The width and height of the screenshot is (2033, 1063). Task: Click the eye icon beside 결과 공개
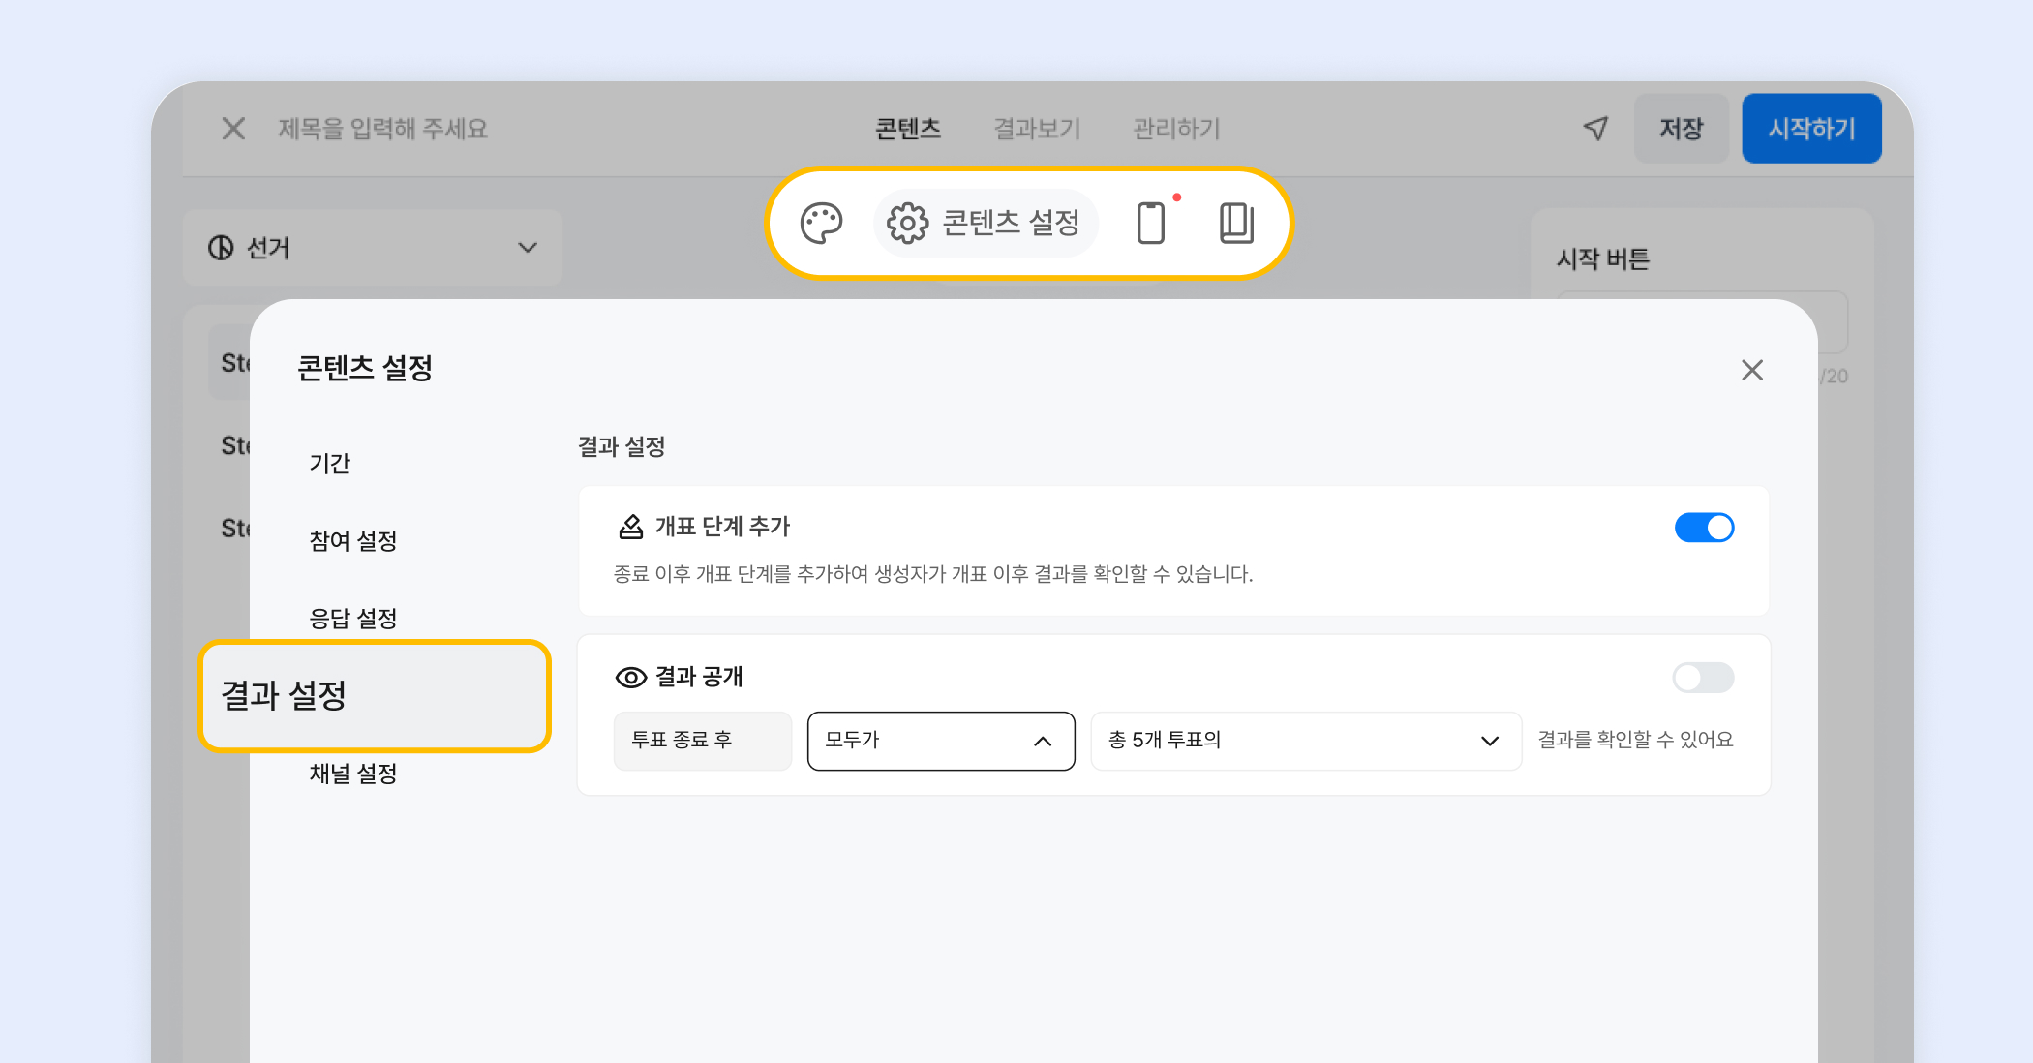631,678
